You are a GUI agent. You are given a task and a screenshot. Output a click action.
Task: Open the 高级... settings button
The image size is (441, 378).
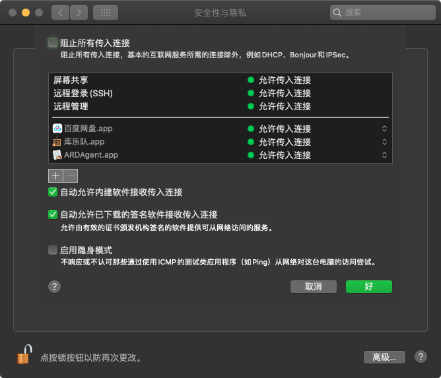tap(384, 357)
